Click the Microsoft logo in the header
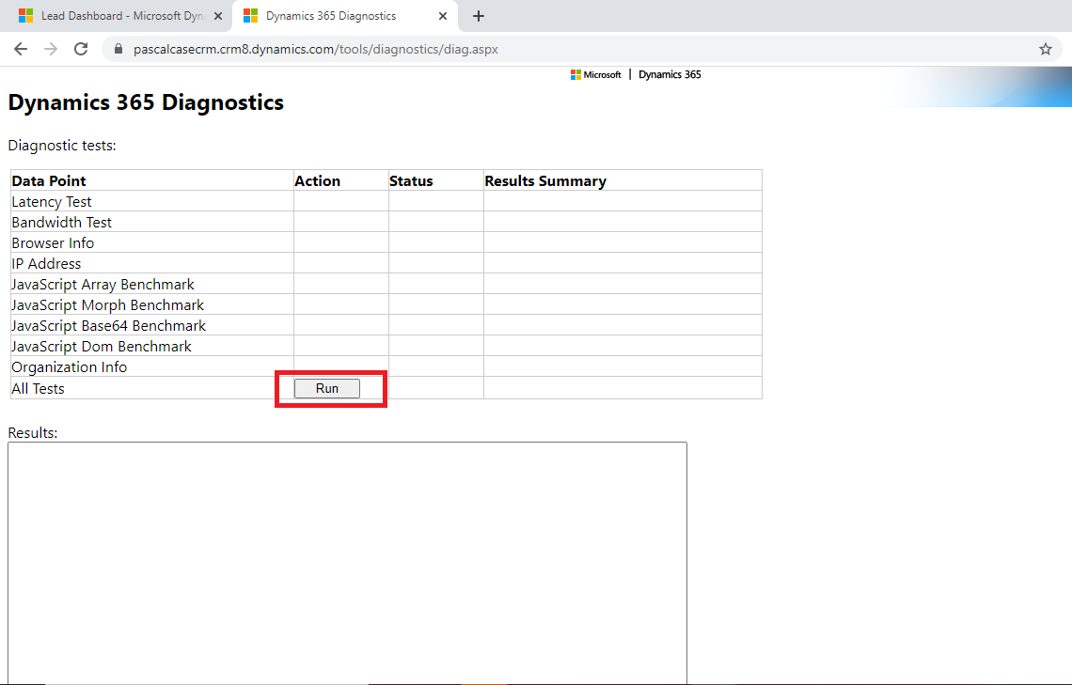The image size is (1072, 685). pyautogui.click(x=595, y=75)
